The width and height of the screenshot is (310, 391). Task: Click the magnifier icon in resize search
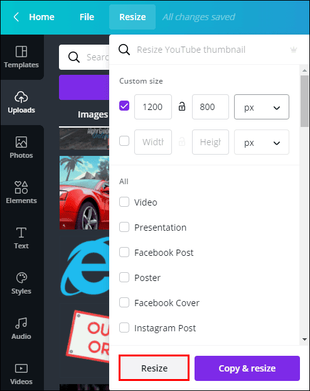(124, 50)
